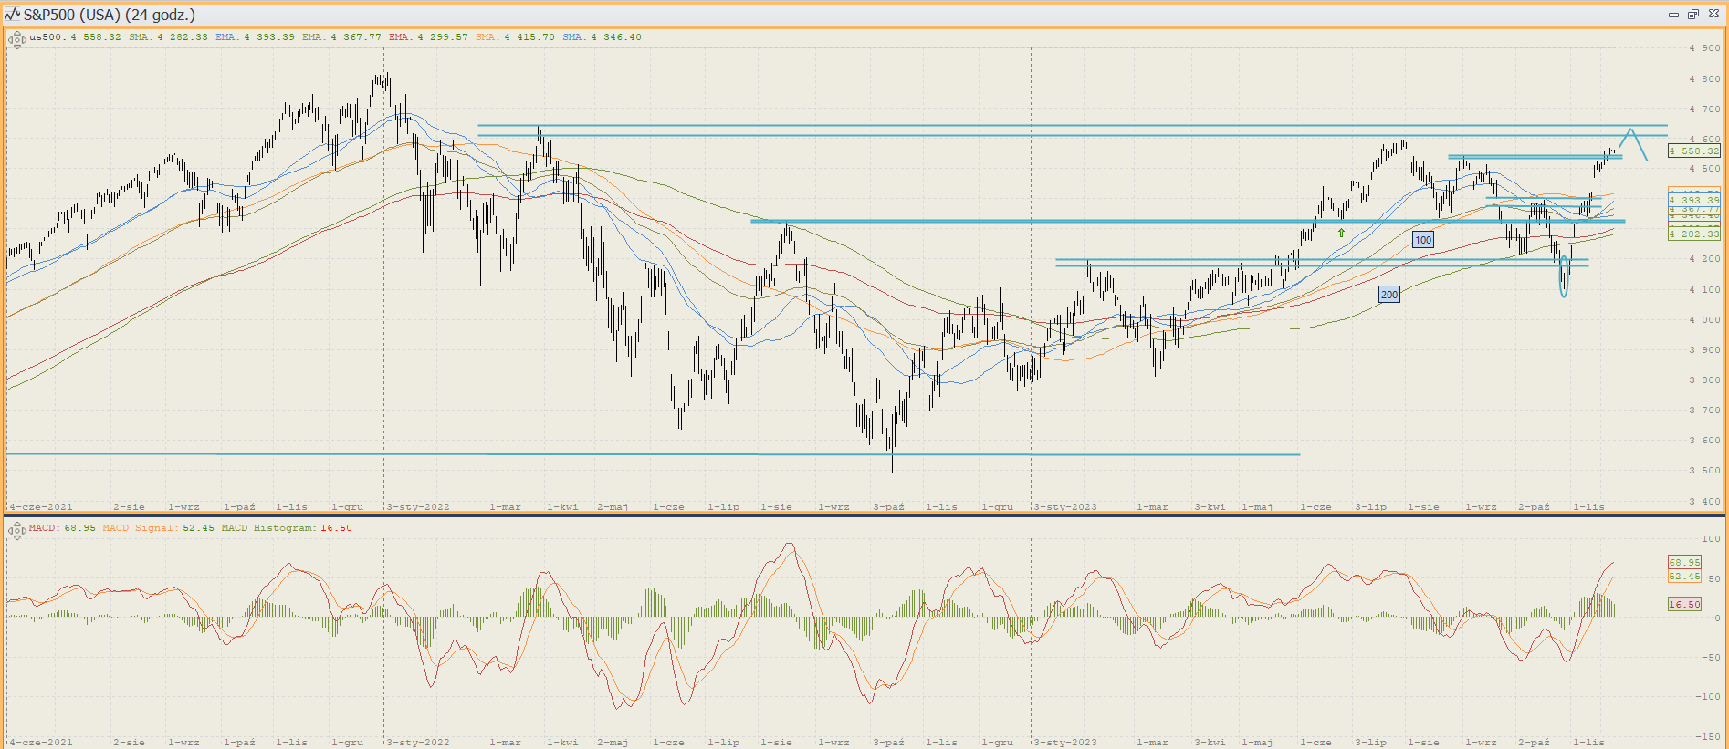Viewport: 1729px width, 749px height.
Task: Select the '200' moving average label
Action: coord(1388,295)
